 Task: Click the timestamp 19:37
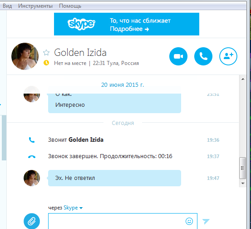(x=213, y=156)
